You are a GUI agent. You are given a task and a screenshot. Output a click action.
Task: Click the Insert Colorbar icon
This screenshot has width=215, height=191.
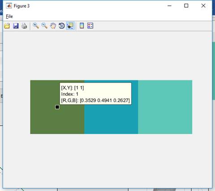(x=82, y=25)
